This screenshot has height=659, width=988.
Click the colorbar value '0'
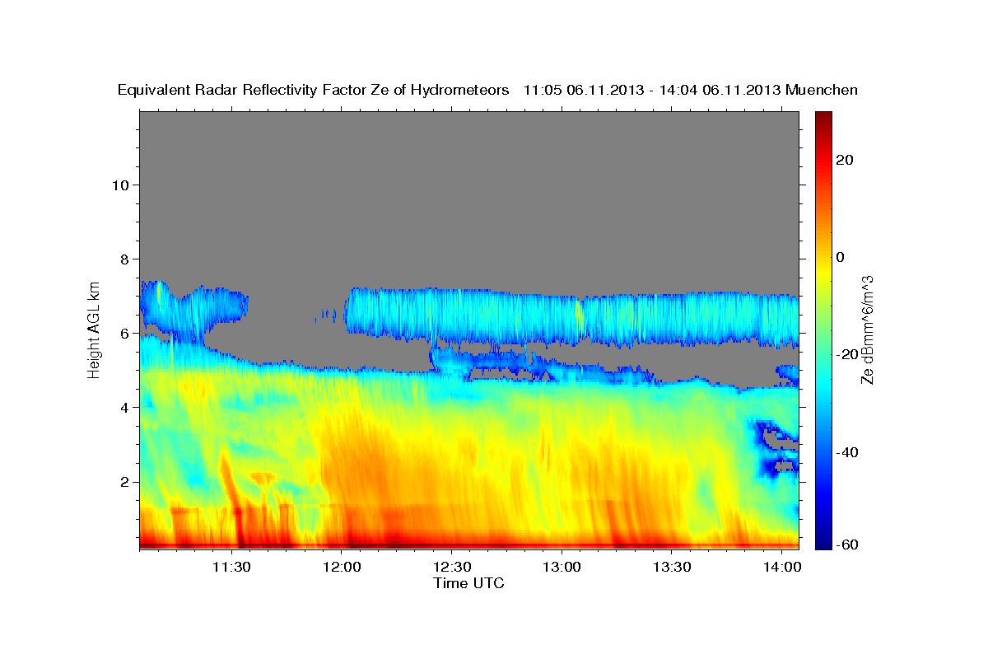[x=841, y=257]
